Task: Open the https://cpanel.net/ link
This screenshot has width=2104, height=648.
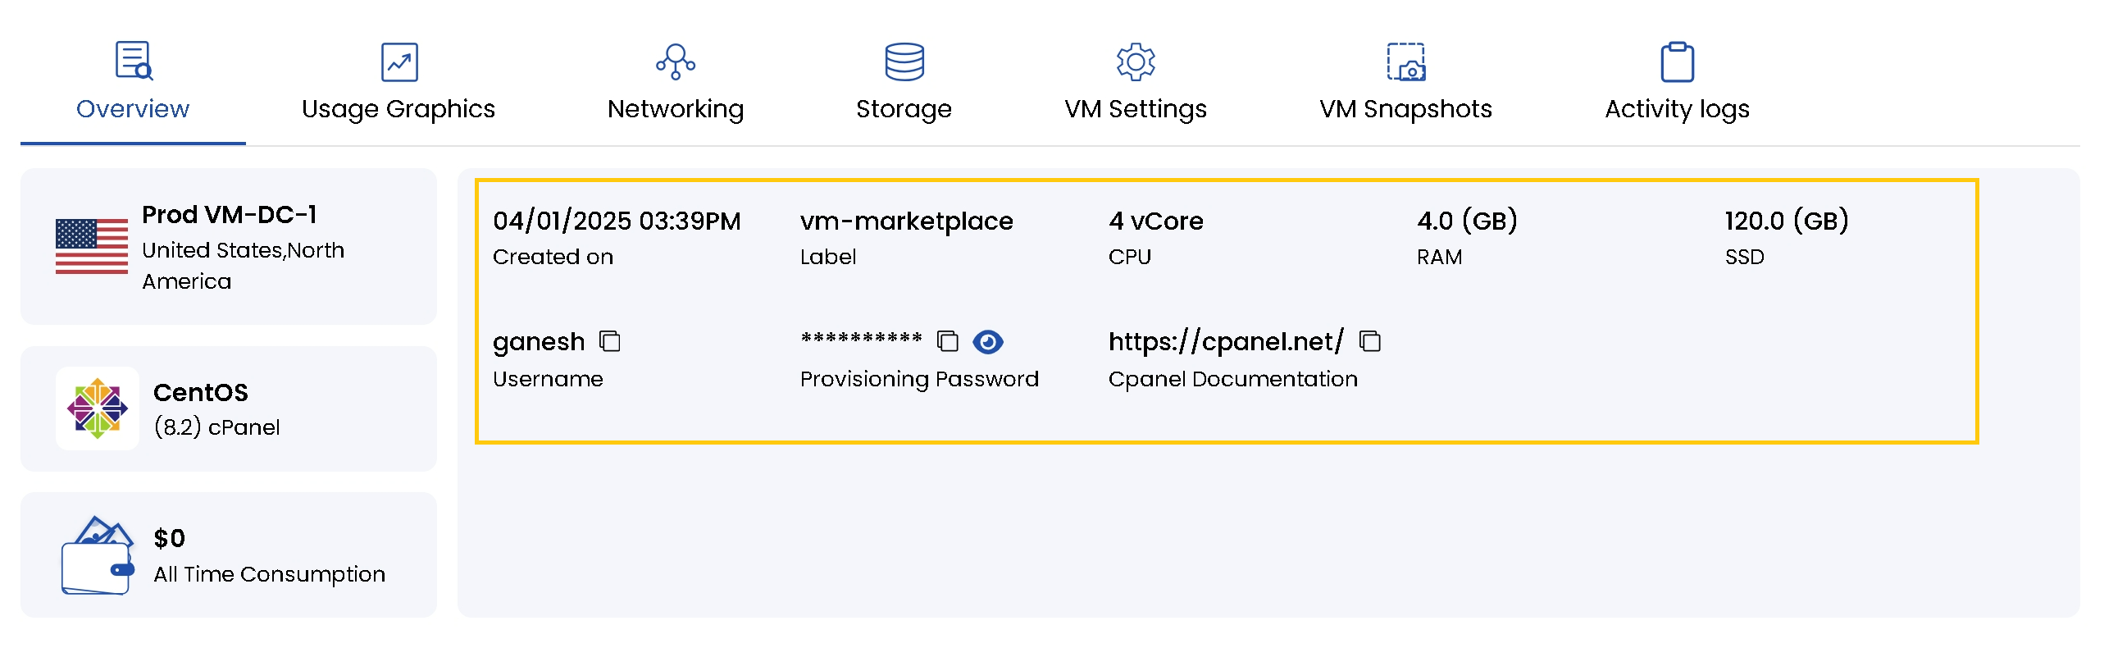Action: click(1225, 340)
